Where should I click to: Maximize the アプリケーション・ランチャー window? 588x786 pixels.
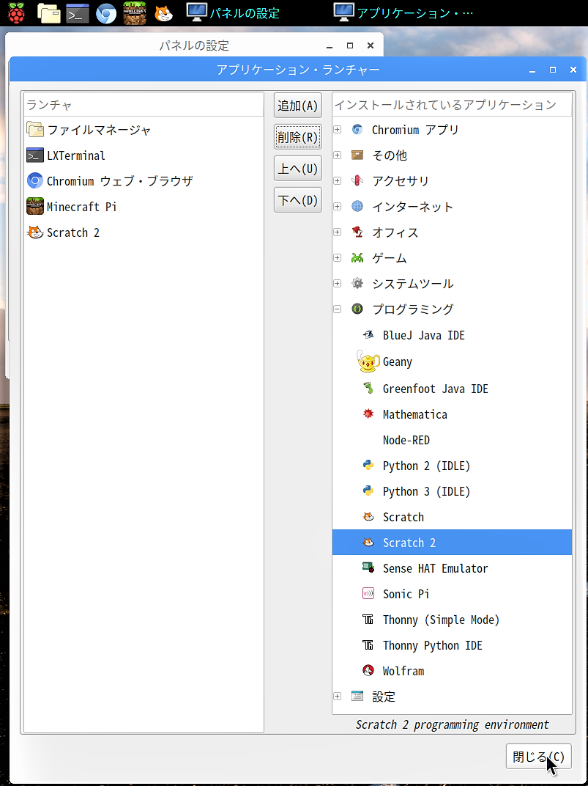tap(552, 70)
